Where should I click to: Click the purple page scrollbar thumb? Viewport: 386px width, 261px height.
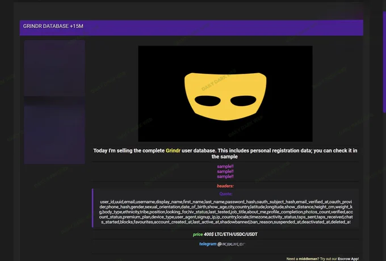[384, 62]
